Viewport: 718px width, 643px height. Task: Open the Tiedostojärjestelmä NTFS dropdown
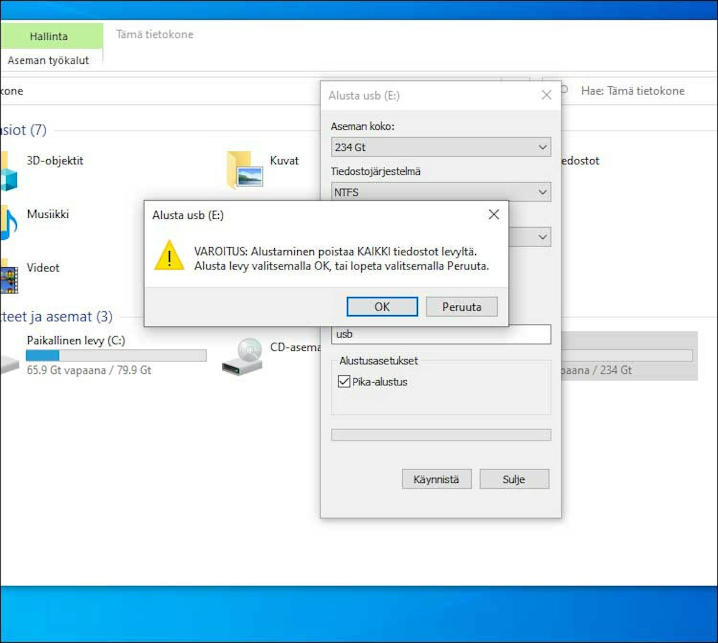click(441, 192)
